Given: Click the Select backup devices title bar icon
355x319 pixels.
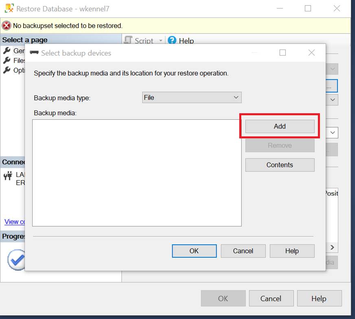Looking at the screenshot, I should pyautogui.click(x=34, y=53).
